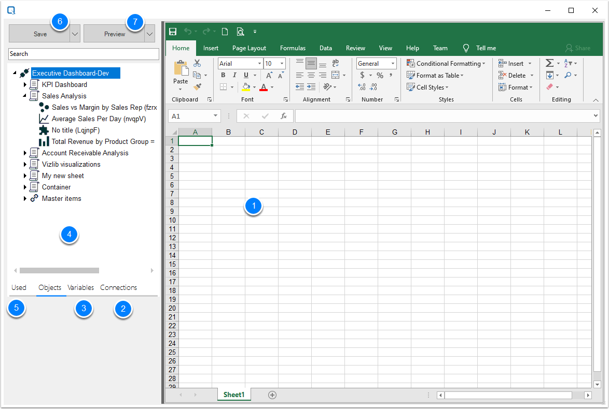Click the Font Color red swatch
The width and height of the screenshot is (609, 409).
click(264, 87)
